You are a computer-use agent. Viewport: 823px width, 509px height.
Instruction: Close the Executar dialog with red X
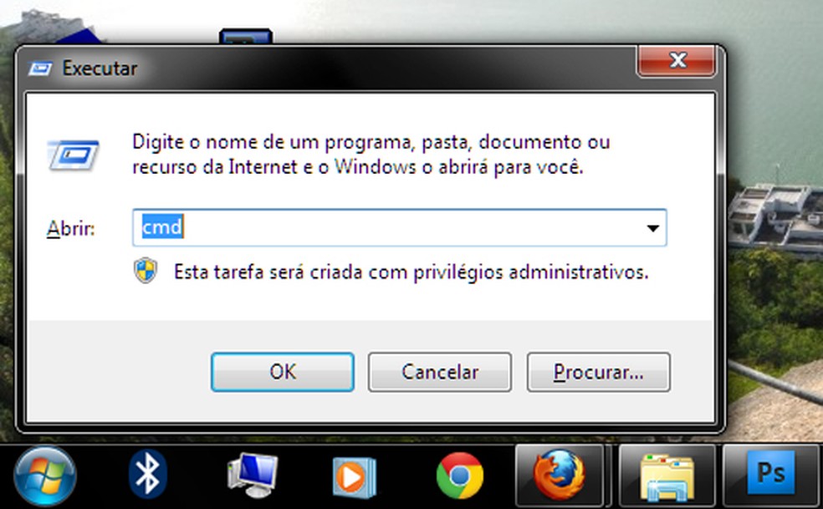tap(676, 61)
